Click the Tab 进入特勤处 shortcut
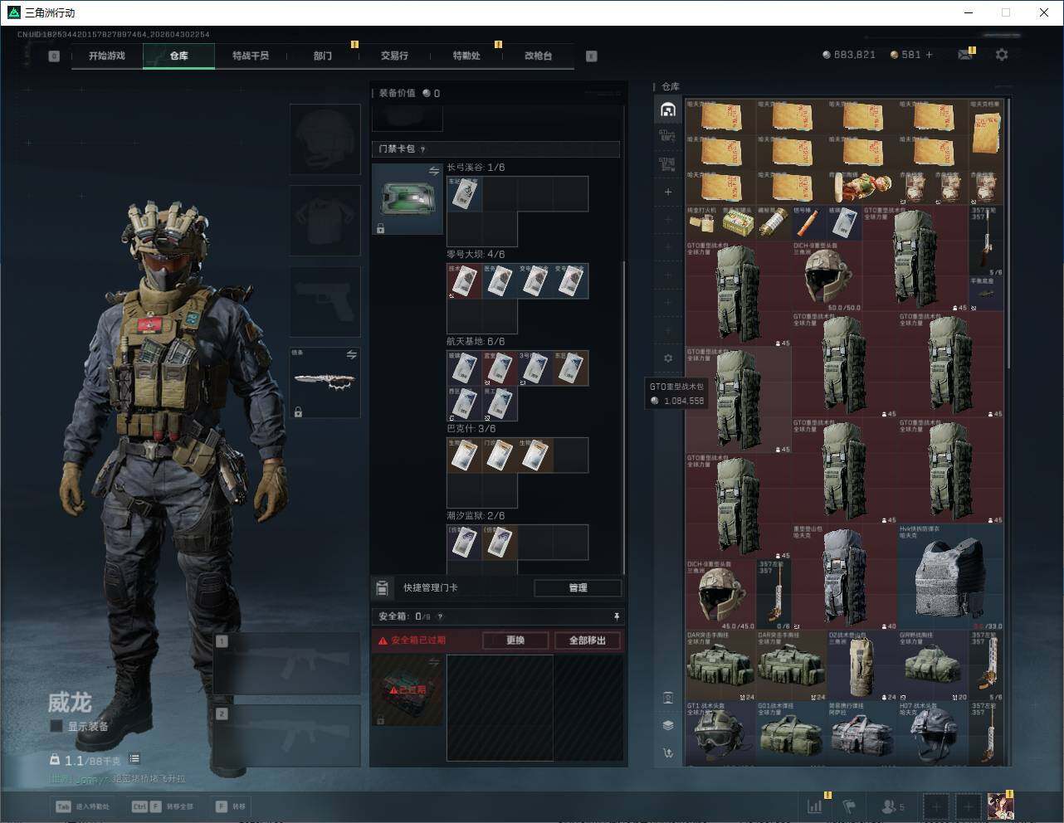 [82, 806]
